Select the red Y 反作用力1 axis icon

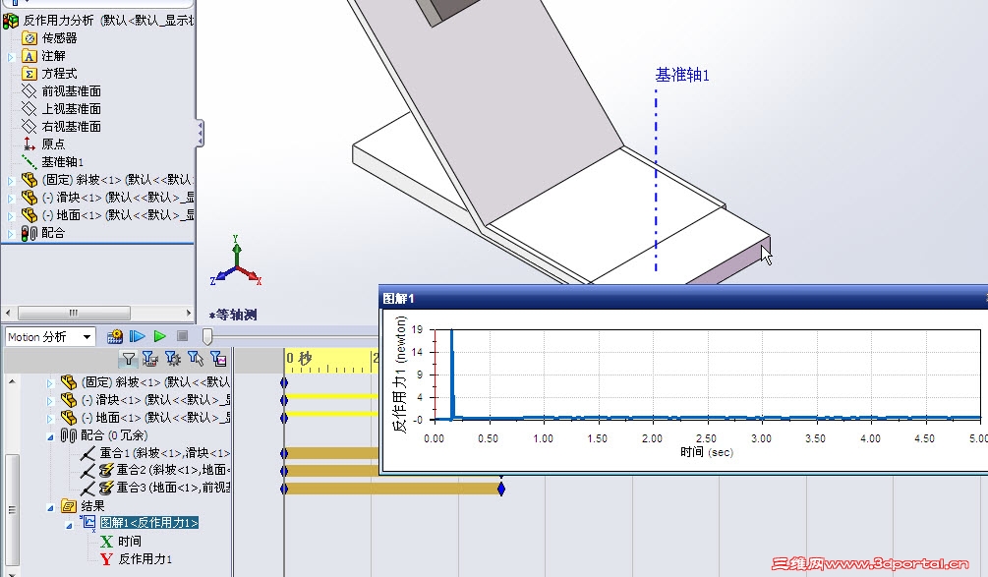106,558
